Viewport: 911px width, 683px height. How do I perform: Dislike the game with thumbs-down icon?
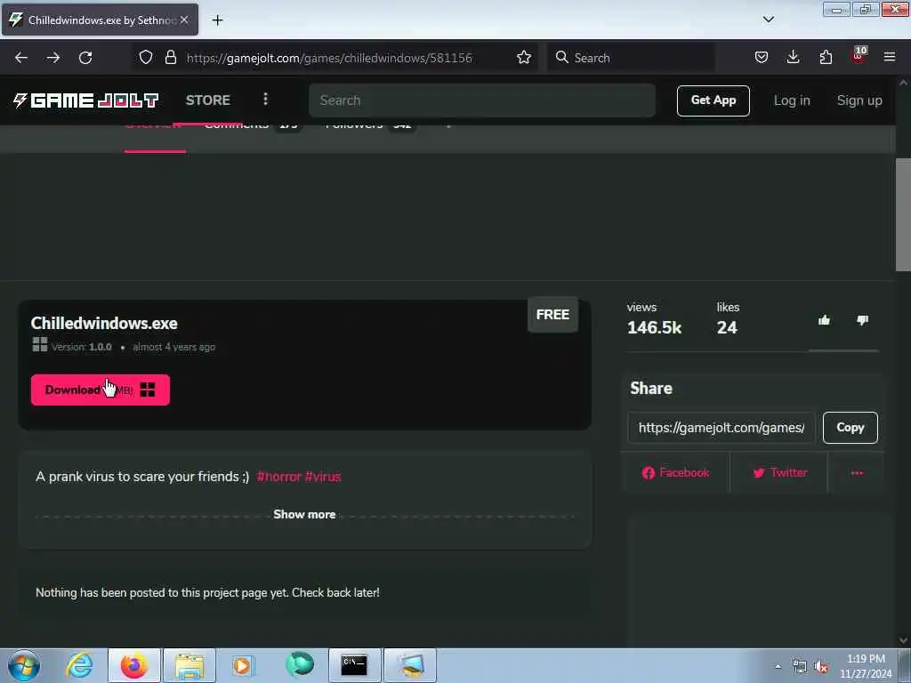862,320
